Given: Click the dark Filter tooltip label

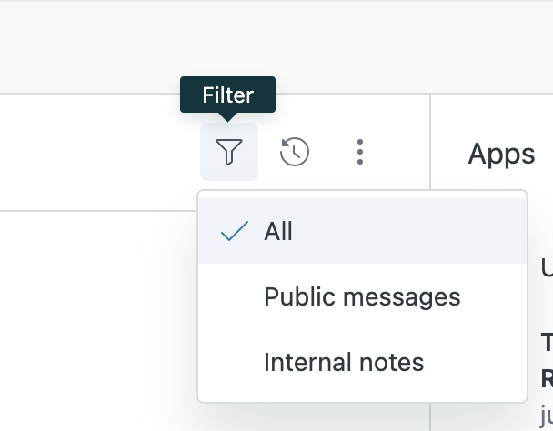Looking at the screenshot, I should pyautogui.click(x=227, y=95).
